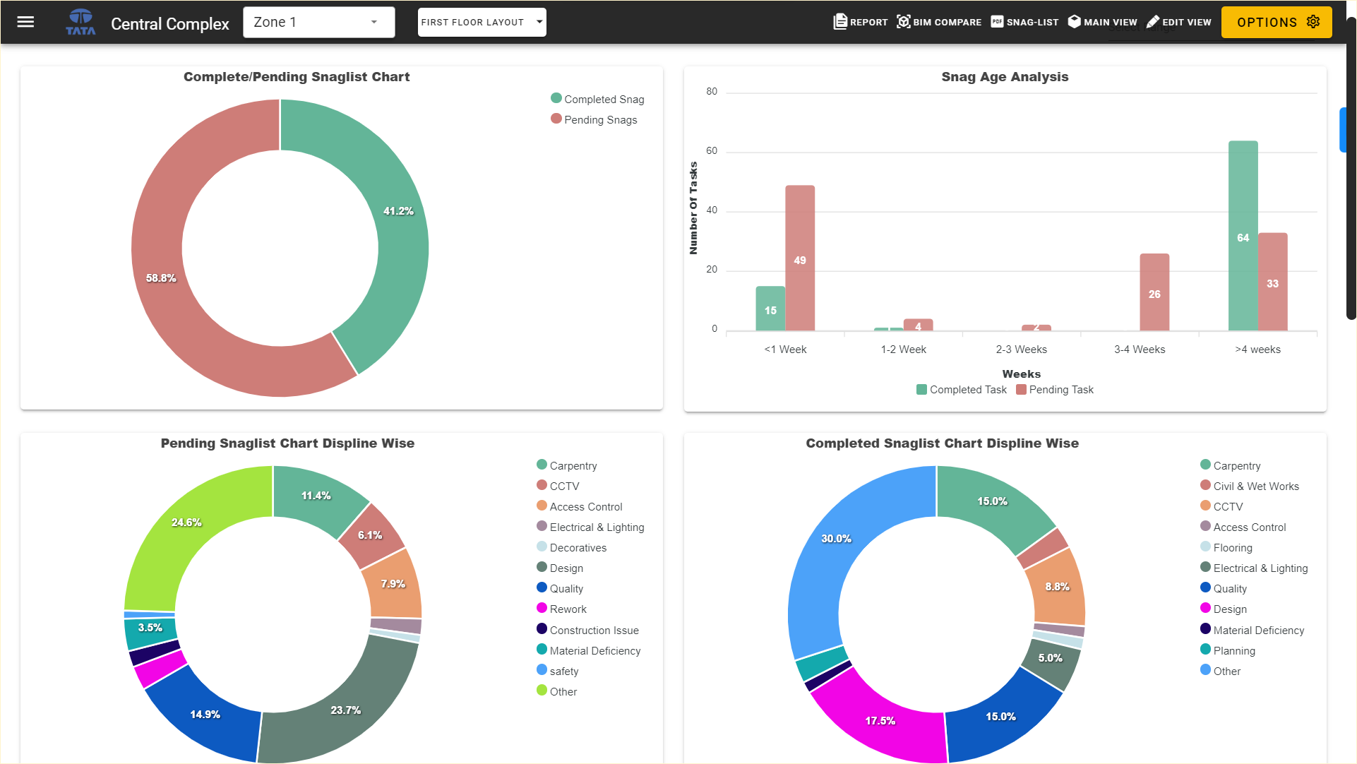Click the 3-4 Weeks pending bar 26
The width and height of the screenshot is (1357, 764).
pyautogui.click(x=1154, y=292)
